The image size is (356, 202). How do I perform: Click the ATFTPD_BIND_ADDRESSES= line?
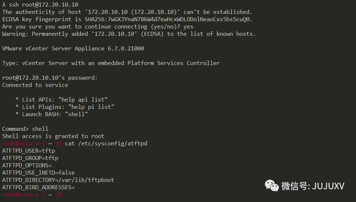(38, 187)
